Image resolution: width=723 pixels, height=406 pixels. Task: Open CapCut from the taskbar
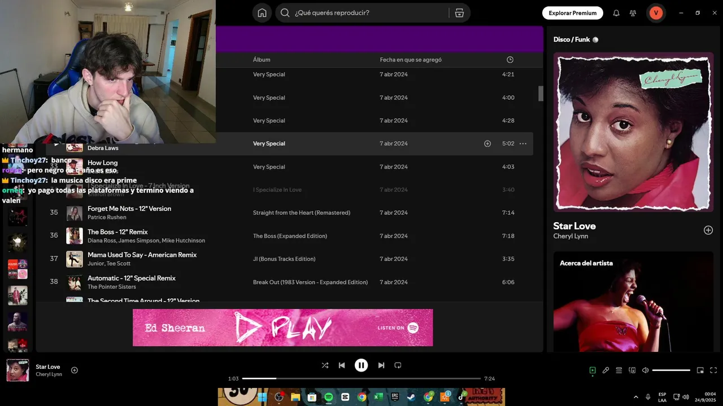[345, 397]
